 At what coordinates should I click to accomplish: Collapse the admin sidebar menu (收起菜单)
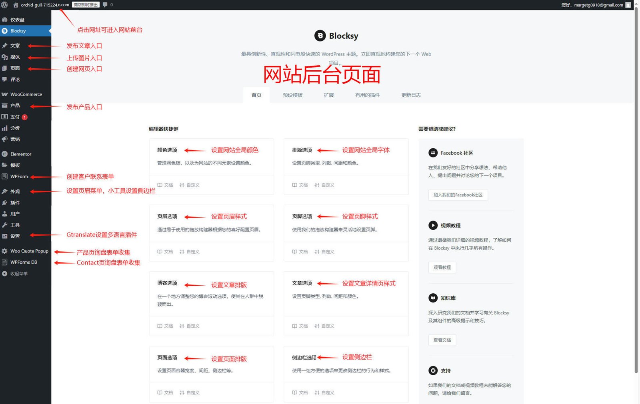[x=18, y=274]
